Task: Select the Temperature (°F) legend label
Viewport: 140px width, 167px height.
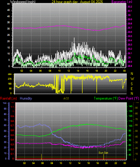Action: (106, 98)
